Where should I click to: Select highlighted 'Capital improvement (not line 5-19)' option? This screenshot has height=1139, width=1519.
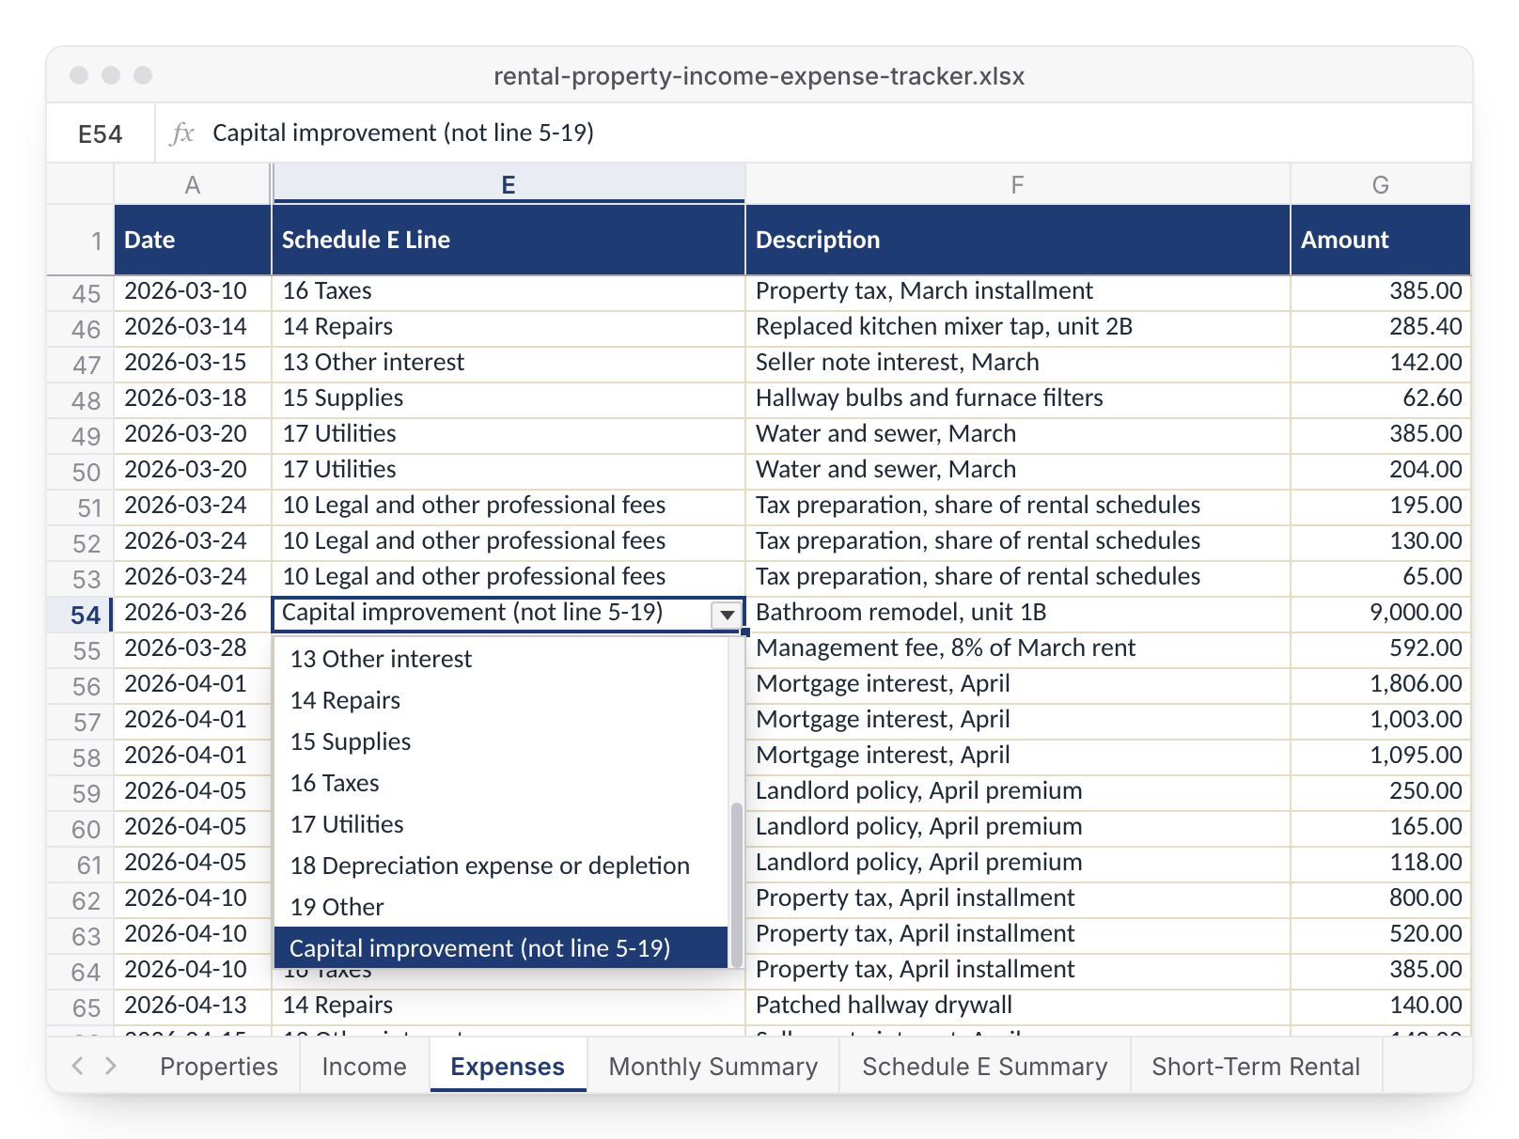(501, 948)
